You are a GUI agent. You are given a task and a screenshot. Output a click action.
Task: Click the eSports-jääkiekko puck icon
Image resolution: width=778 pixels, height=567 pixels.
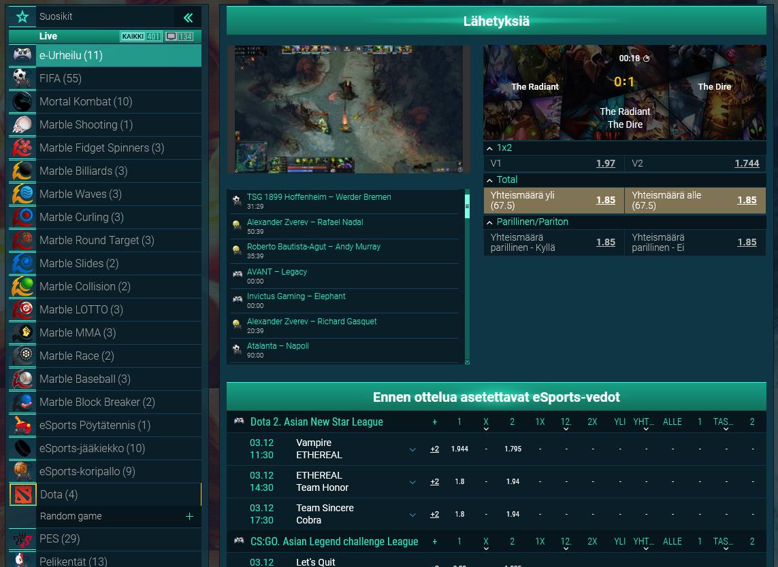tap(22, 448)
